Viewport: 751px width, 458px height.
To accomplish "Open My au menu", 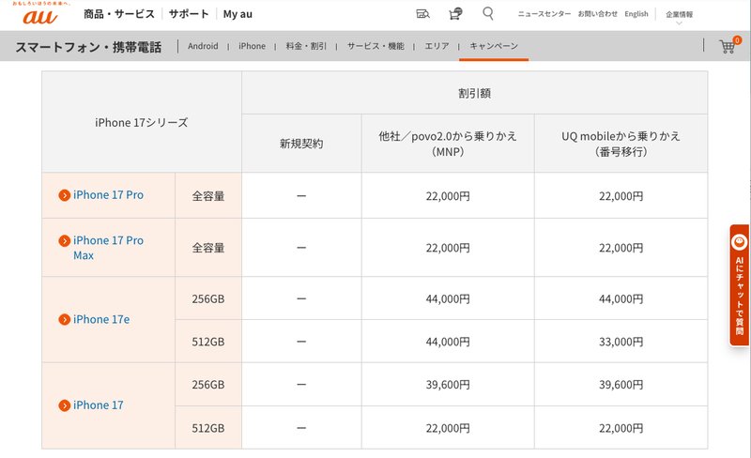I will coord(238,14).
